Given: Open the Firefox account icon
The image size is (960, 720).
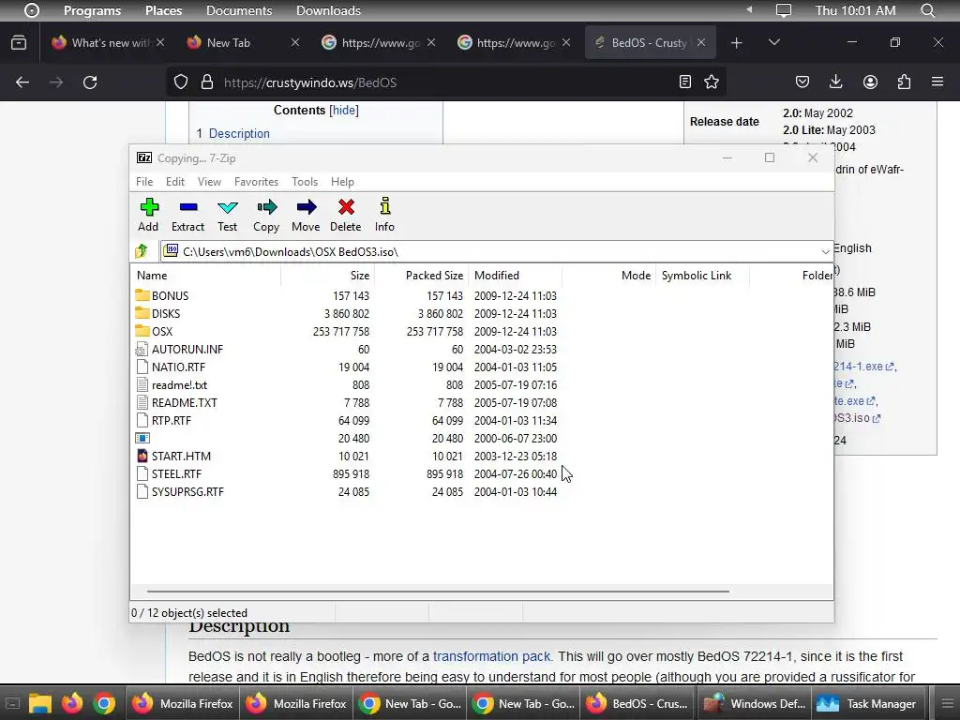Looking at the screenshot, I should [870, 82].
